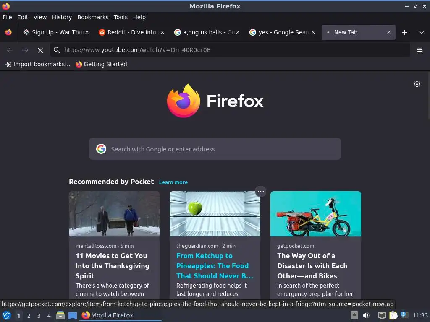Click the update notifier tray icon

(404, 315)
